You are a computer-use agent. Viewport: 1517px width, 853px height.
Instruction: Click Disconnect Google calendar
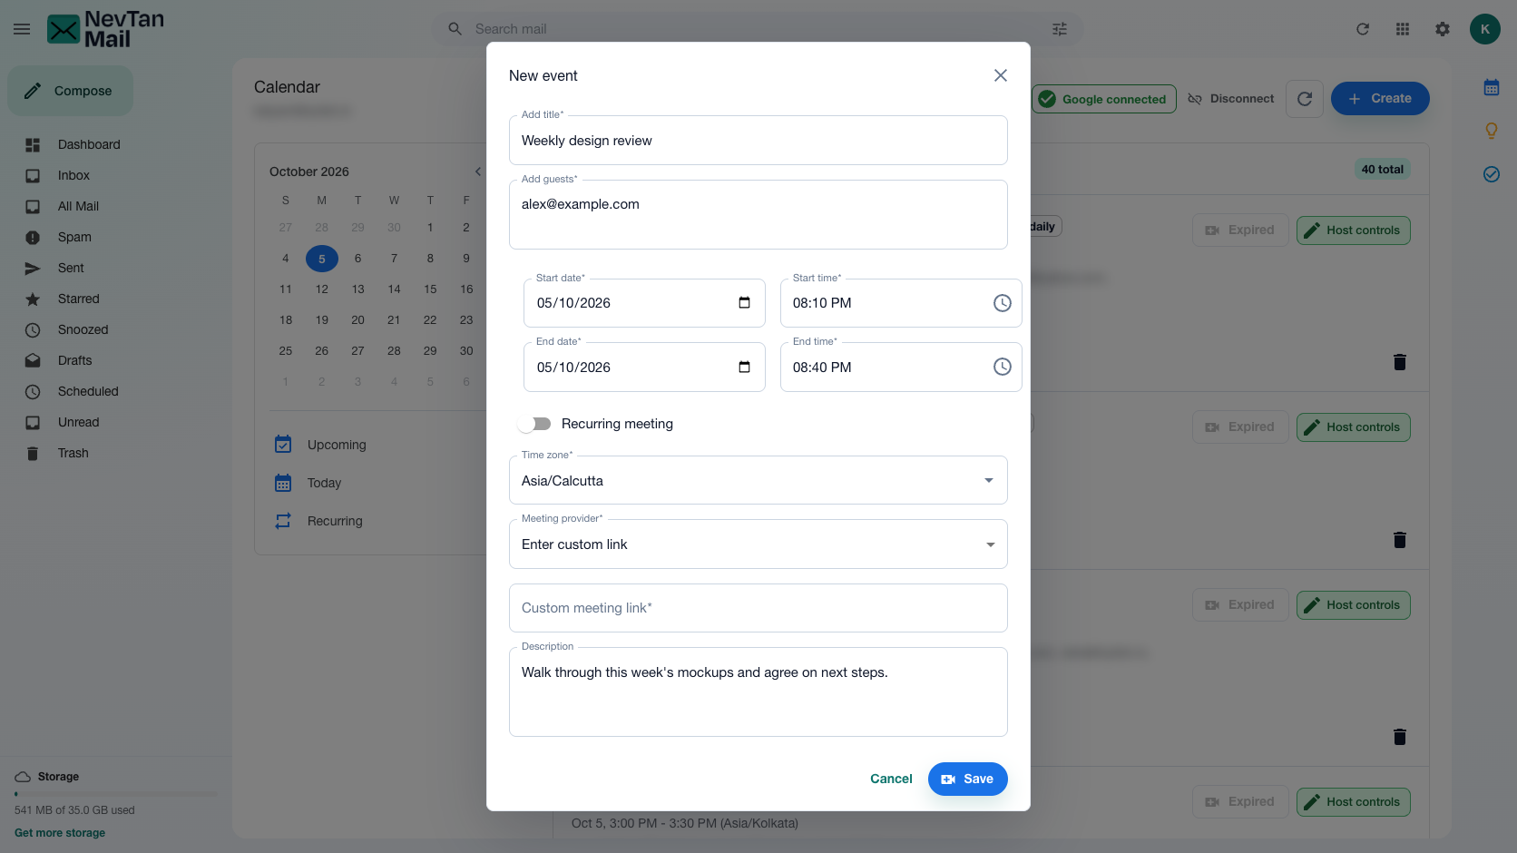pos(1231,99)
